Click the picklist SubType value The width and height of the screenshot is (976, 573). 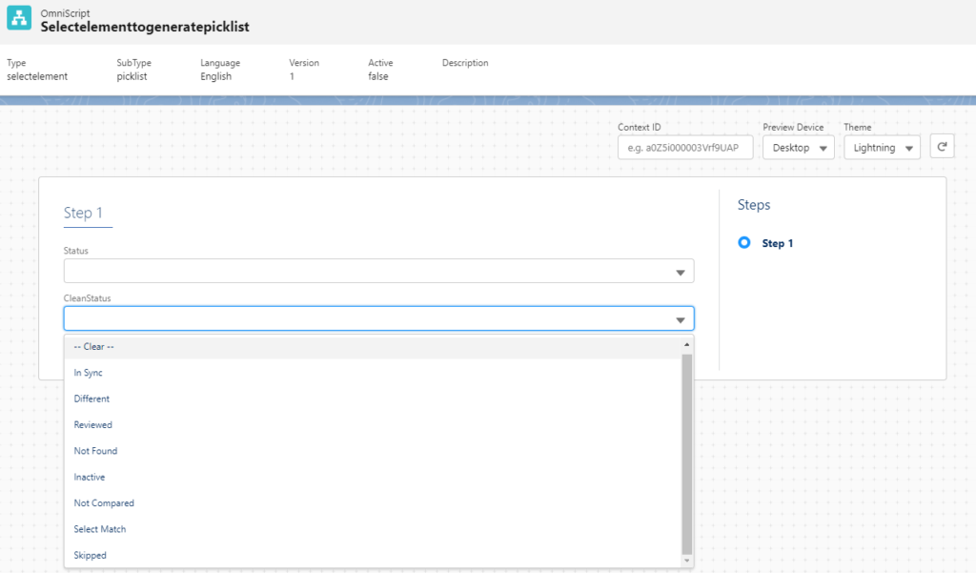[132, 76]
